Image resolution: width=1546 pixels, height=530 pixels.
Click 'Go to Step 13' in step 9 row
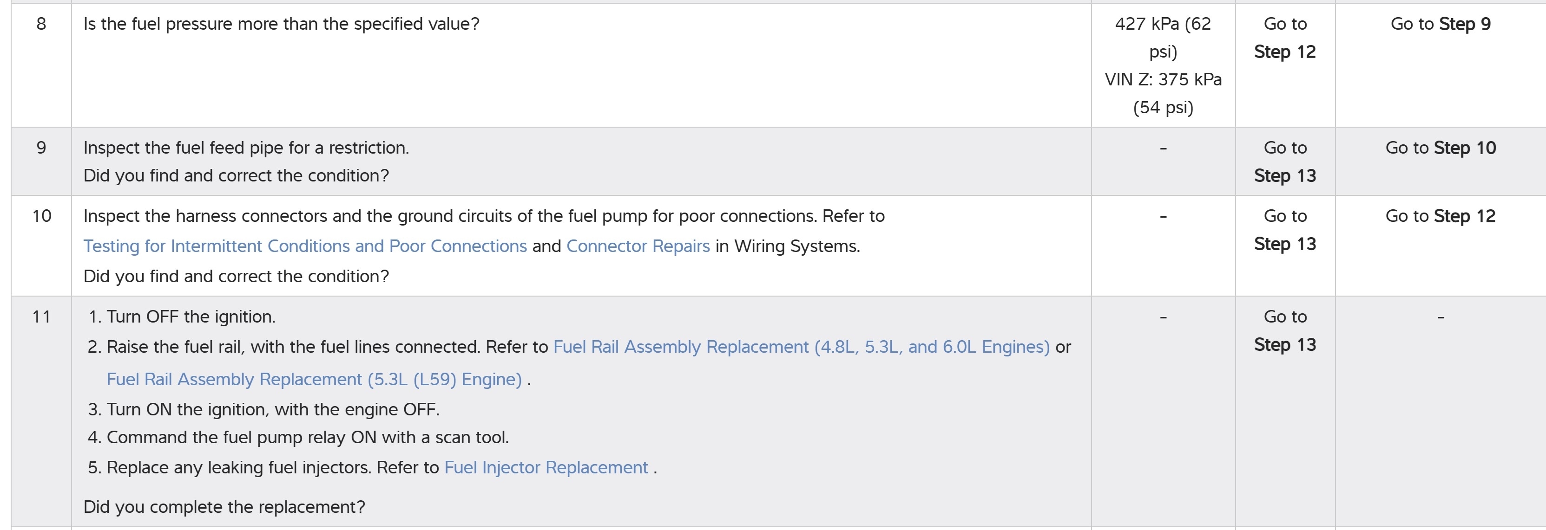(1284, 162)
